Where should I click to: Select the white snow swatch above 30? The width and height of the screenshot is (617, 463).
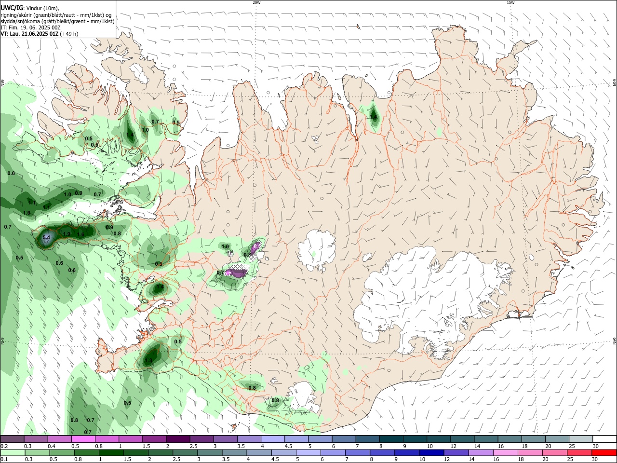pyautogui.click(x=604, y=439)
